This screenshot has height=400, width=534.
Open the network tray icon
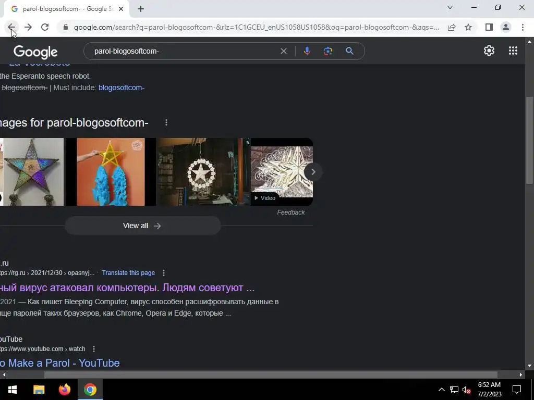coord(454,390)
